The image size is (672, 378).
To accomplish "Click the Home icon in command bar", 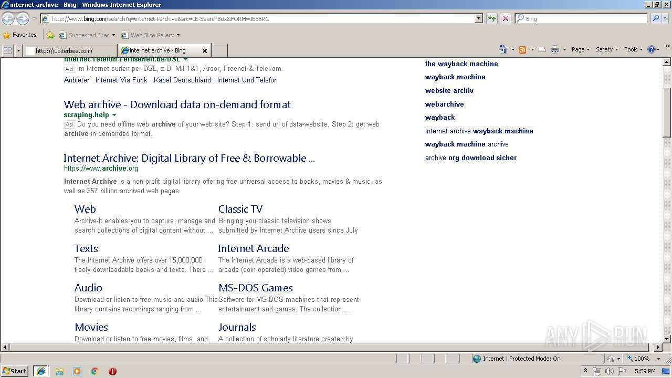I will [x=503, y=49].
